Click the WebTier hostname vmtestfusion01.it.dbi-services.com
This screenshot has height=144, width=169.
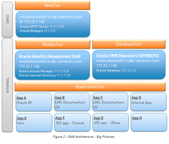(x=51, y=17)
